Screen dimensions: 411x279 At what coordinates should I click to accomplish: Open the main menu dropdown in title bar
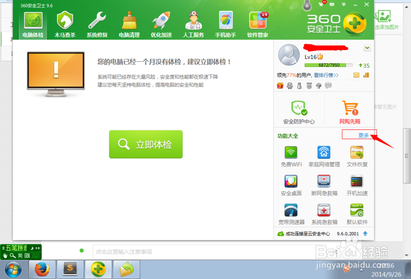coord(344,5)
